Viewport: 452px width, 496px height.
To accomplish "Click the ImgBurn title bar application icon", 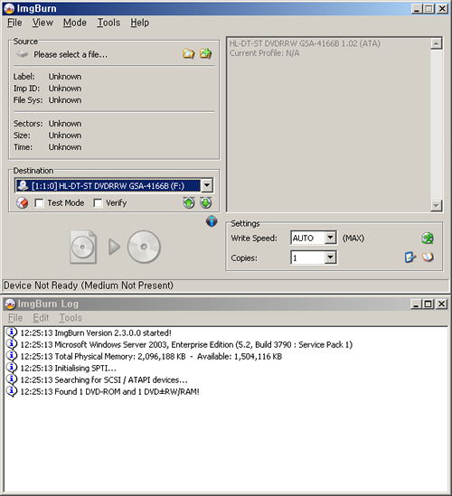I will click(9, 8).
